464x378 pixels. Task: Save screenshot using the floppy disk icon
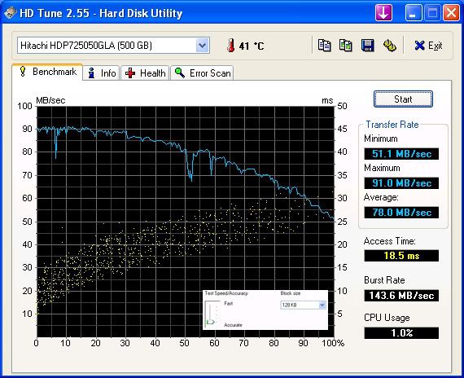click(x=367, y=46)
